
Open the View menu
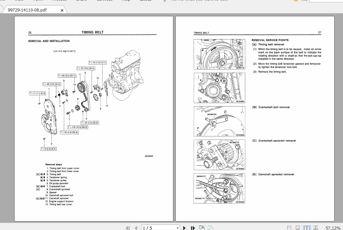coord(19,1)
